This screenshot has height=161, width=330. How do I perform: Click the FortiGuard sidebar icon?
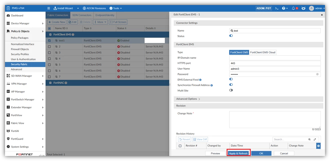point(8,139)
